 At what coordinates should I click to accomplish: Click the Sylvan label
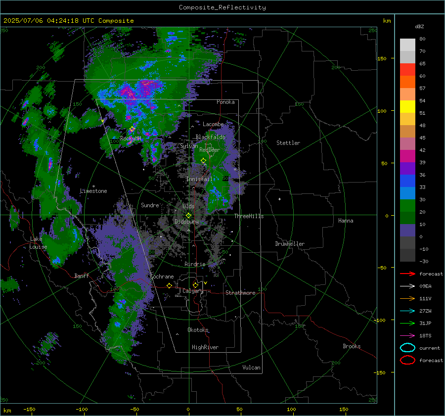[189, 146]
